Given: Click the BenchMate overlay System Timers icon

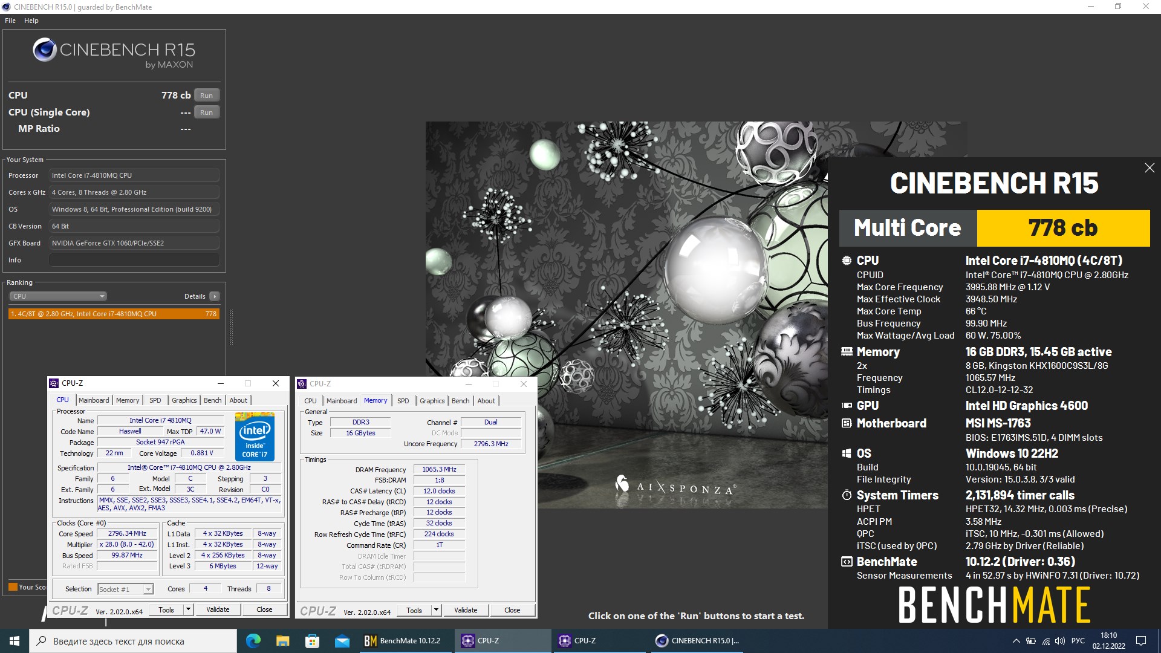Looking at the screenshot, I should click(x=847, y=495).
